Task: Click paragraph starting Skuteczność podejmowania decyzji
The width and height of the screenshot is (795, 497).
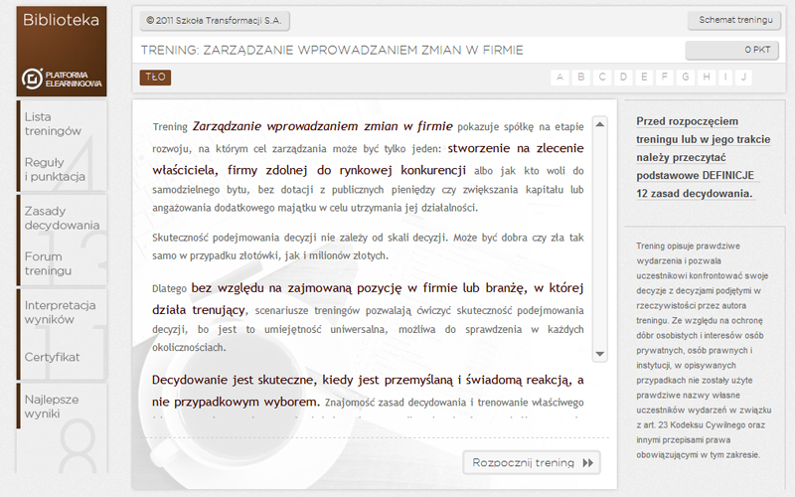Action: point(368,247)
